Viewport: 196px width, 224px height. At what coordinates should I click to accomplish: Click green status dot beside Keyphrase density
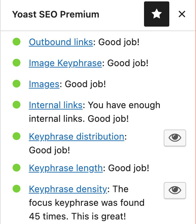click(17, 189)
